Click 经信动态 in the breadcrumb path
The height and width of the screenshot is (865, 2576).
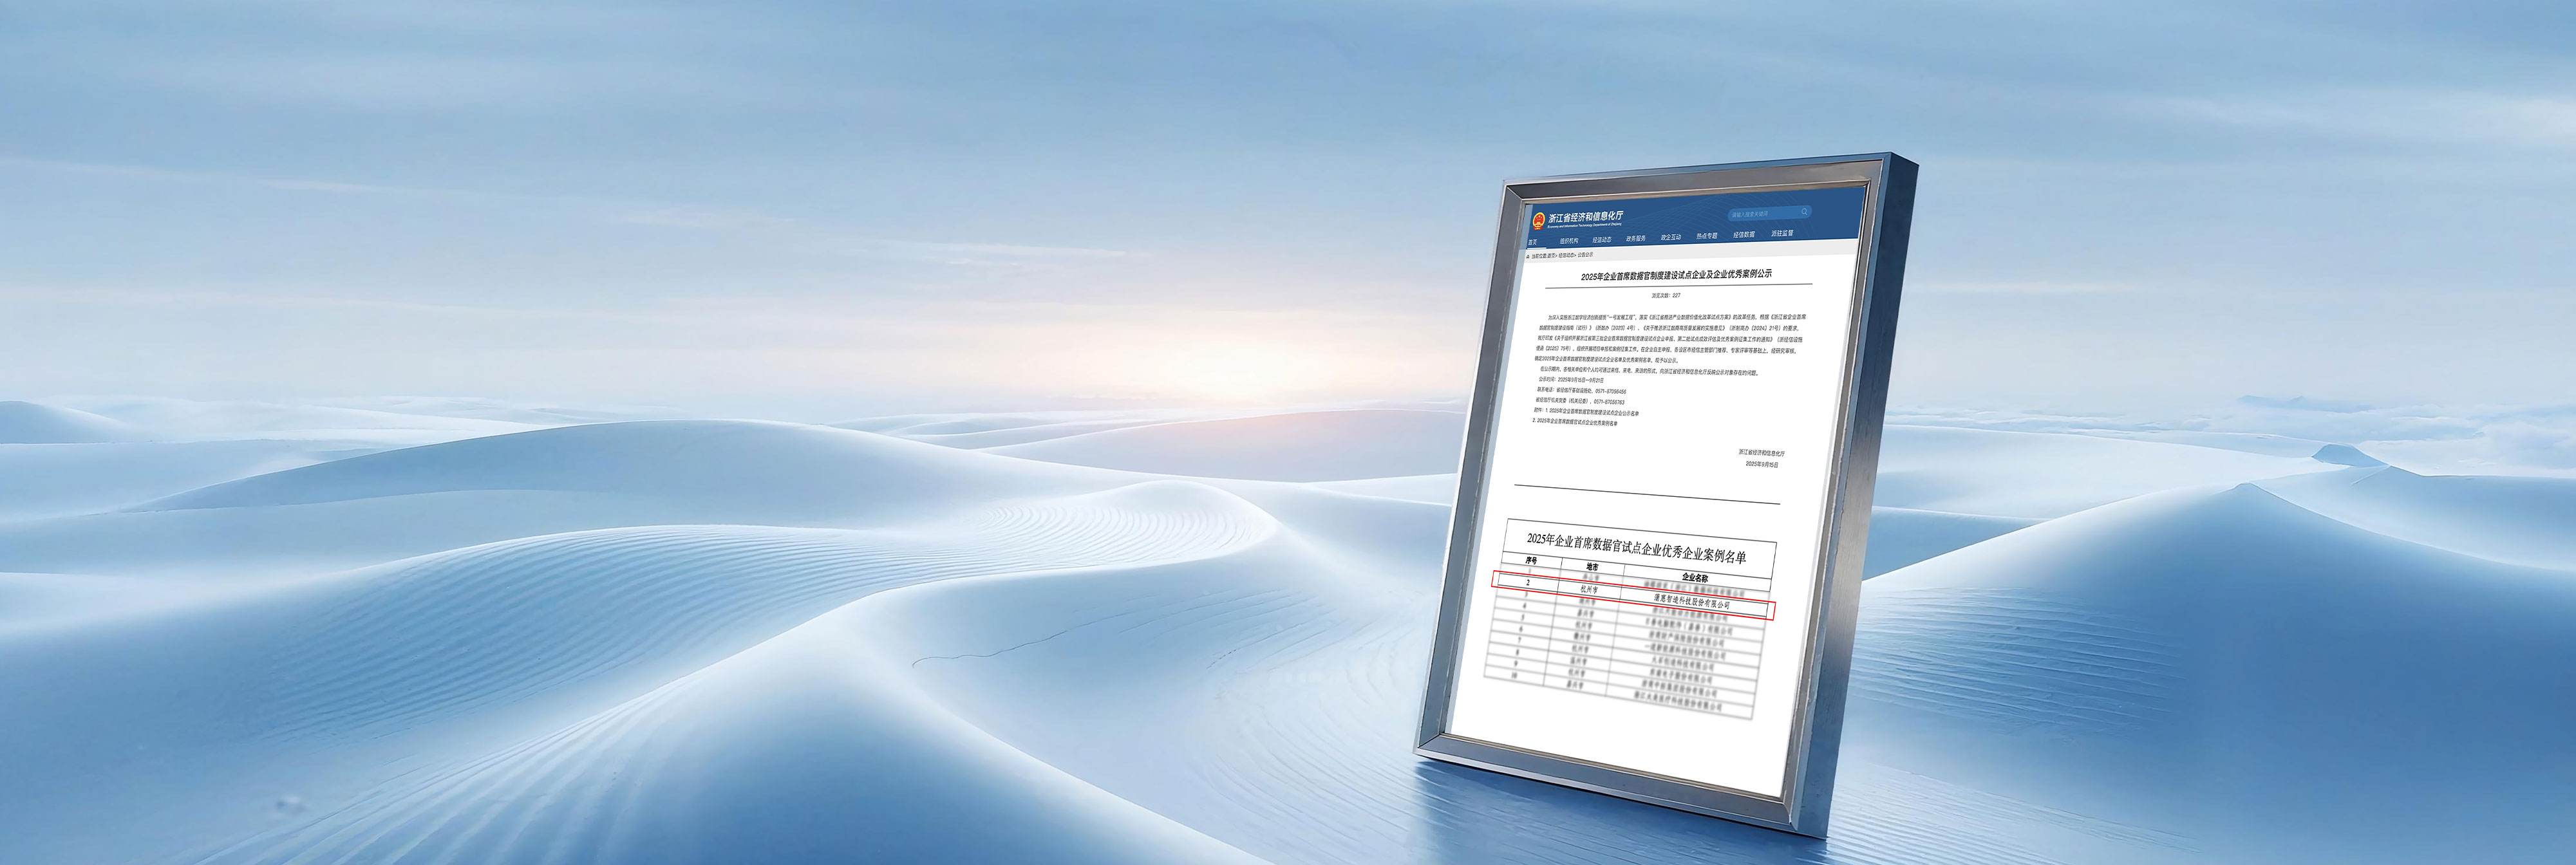[1566, 255]
